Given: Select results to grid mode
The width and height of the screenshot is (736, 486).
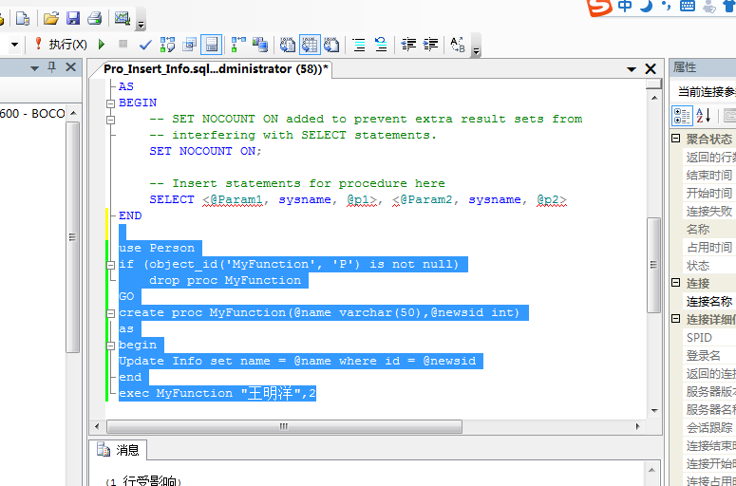Looking at the screenshot, I should click(x=310, y=45).
